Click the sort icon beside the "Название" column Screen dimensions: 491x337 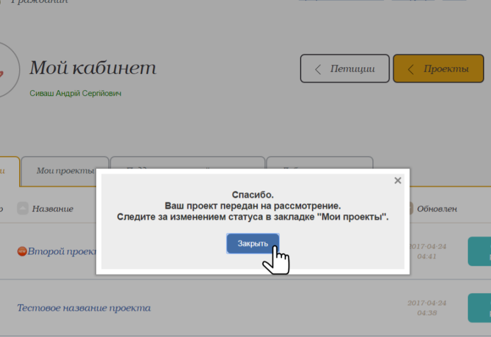[x=21, y=208]
